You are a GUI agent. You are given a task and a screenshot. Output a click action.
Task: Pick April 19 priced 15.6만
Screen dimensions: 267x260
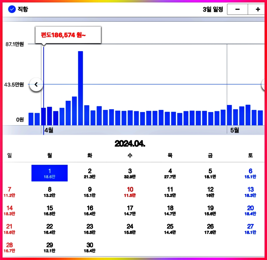[210, 211]
